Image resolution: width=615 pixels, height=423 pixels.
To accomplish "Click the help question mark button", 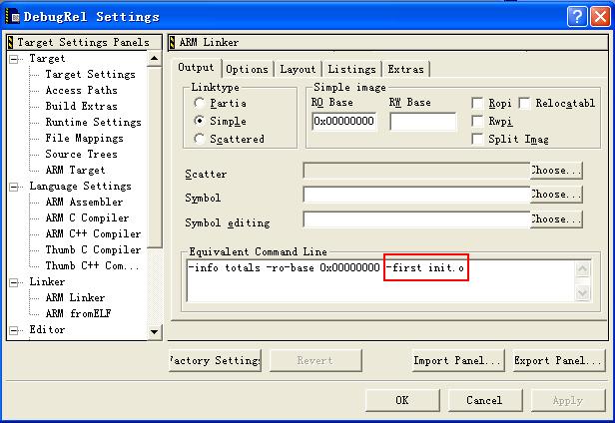I will tap(577, 17).
